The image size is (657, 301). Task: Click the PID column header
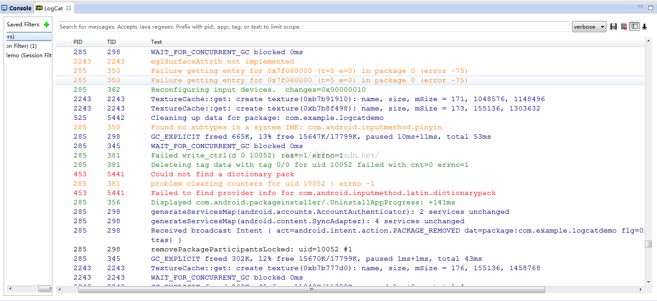coord(78,42)
